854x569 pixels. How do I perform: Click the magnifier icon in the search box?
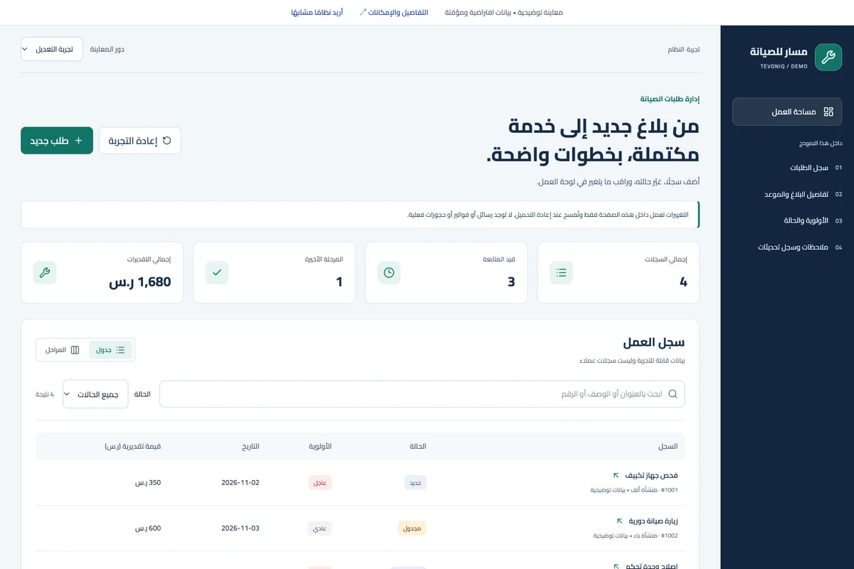(673, 394)
